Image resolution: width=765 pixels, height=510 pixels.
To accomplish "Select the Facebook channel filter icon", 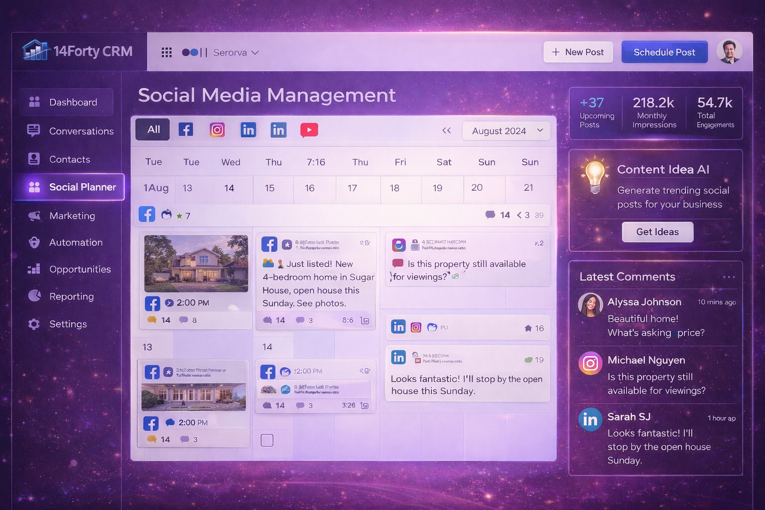I will tap(186, 129).
